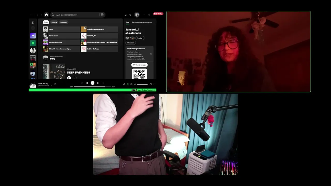This screenshot has width=331, height=186.
Task: Open the Olivia Dean card
Action: 61,36
